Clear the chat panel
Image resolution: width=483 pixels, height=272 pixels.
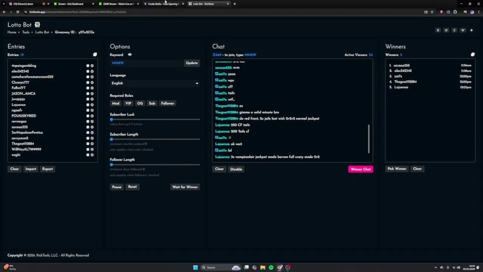(219, 169)
